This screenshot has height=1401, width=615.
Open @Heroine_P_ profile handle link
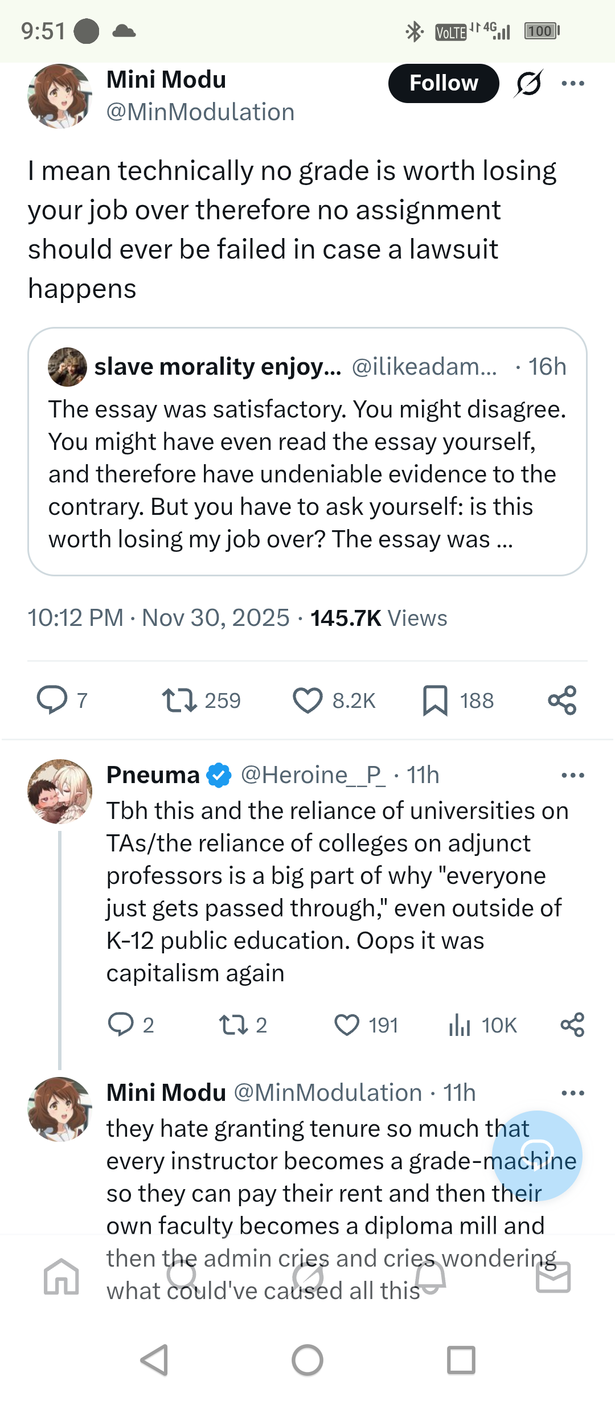point(313,775)
